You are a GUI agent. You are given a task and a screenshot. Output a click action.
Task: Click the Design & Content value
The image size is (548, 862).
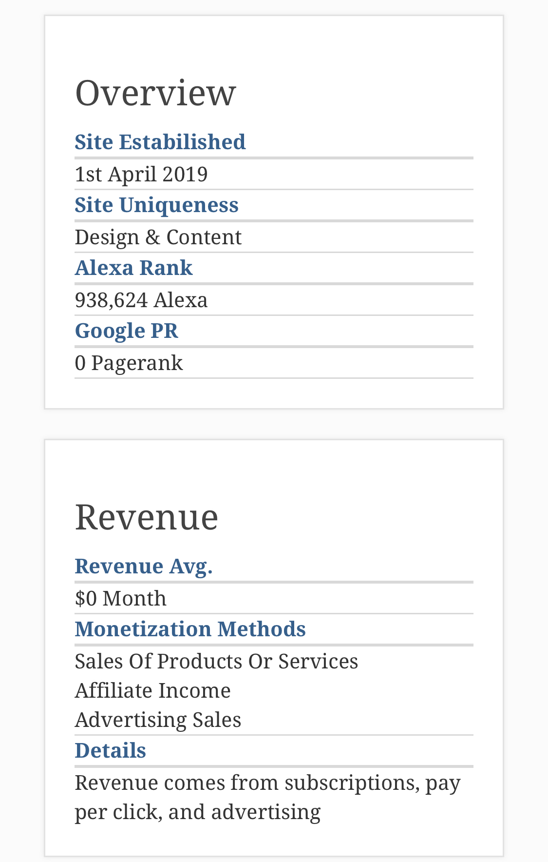pyautogui.click(x=158, y=237)
